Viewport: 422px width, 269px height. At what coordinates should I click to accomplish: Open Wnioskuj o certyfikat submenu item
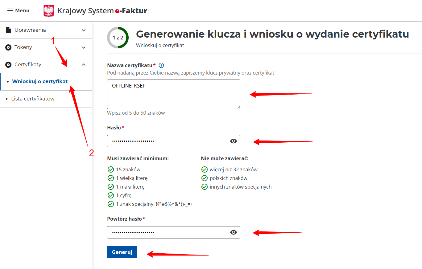coord(46,82)
